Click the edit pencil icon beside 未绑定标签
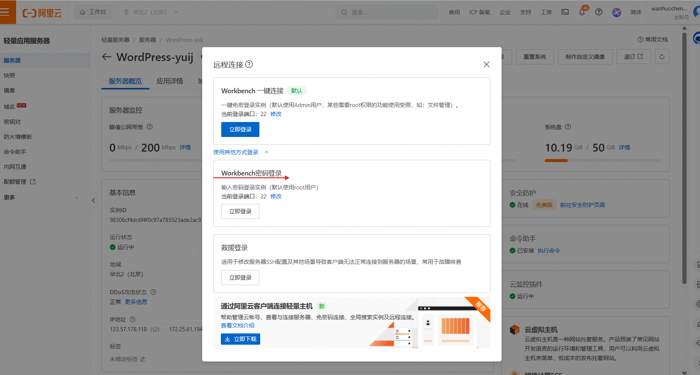 (143, 359)
